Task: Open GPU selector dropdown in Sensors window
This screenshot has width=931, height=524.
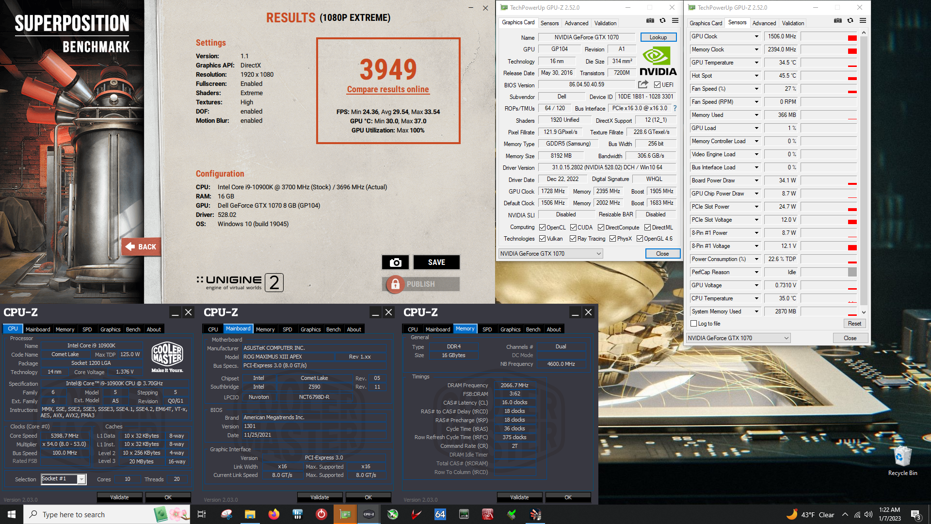Action: tap(738, 338)
